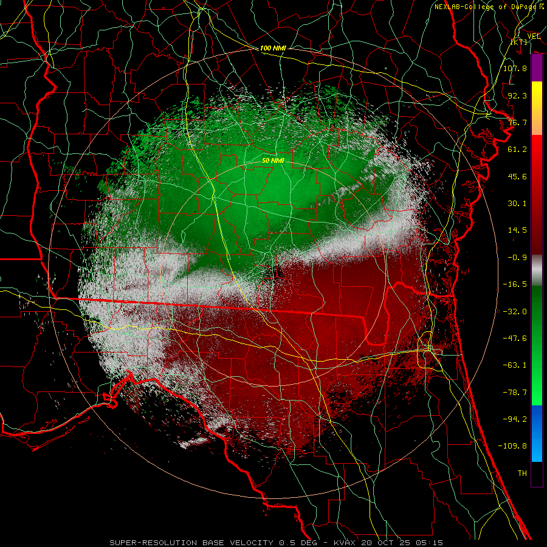This screenshot has height=547, width=547.
Task: Pick the yellow segment of the color bar
Action: tap(537, 91)
